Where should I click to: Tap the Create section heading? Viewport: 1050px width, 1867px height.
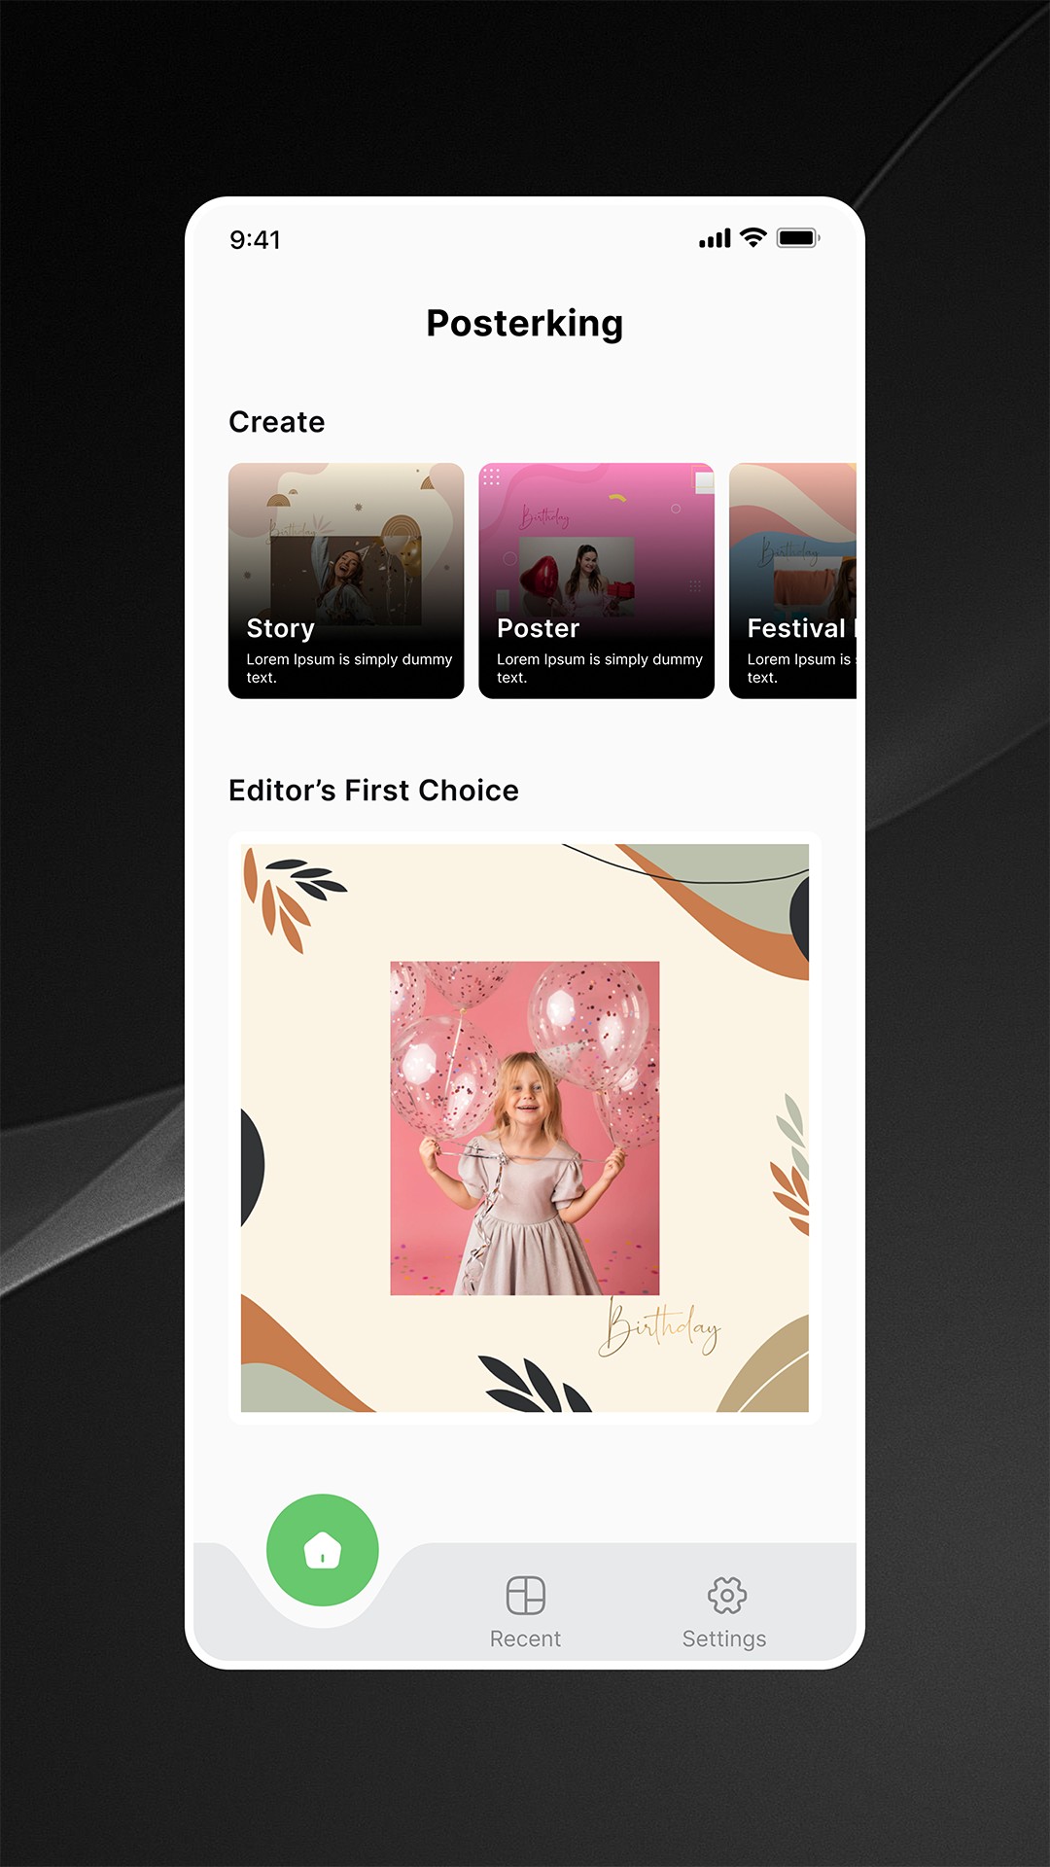click(277, 422)
